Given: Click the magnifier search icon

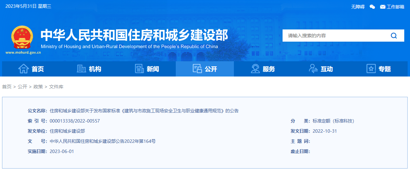Looking at the screenshot, I should (394, 36).
